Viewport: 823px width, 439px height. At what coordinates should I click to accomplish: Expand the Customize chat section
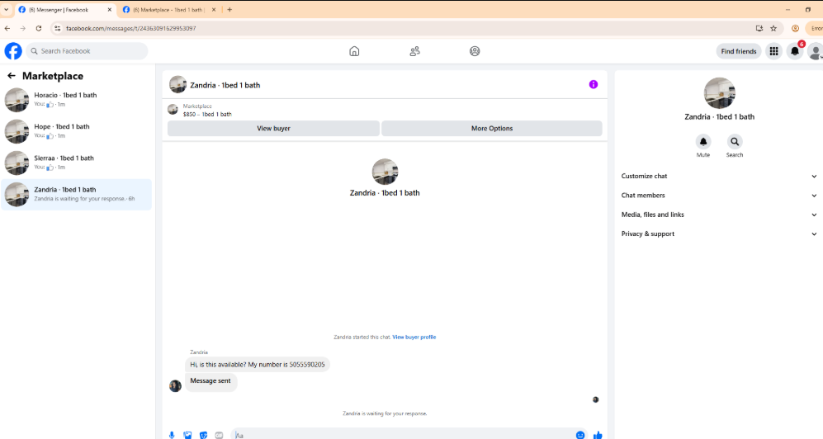click(x=718, y=177)
